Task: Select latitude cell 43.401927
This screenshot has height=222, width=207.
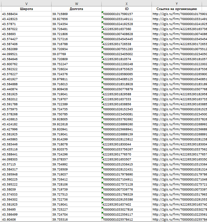Action: pyautogui.click(x=27, y=79)
